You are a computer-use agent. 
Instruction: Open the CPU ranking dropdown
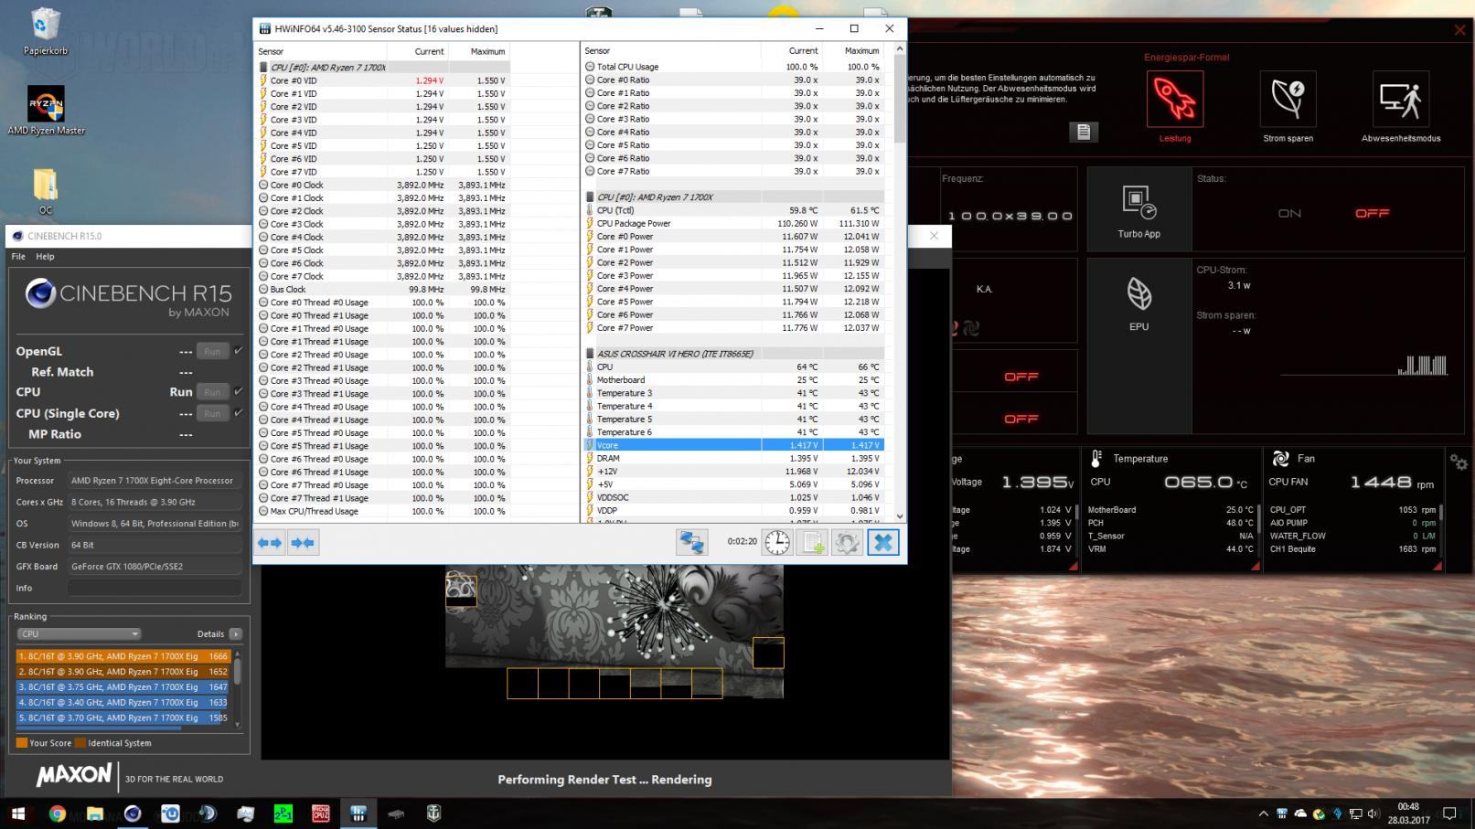point(80,633)
